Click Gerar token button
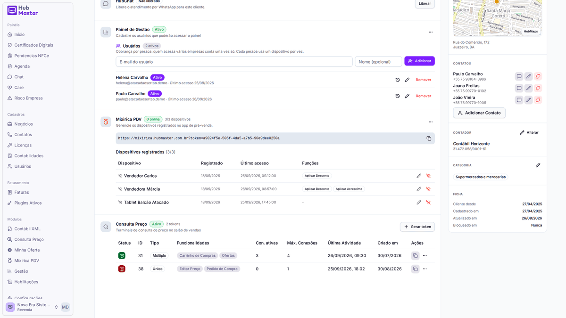The image size is (566, 318). 417,227
